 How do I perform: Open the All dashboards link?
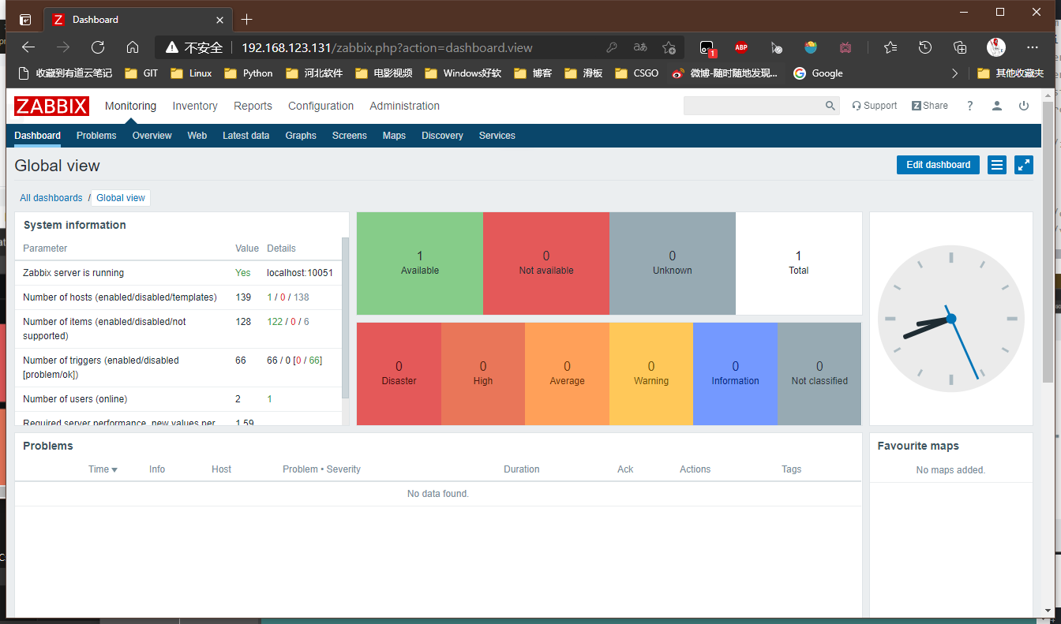(51, 198)
